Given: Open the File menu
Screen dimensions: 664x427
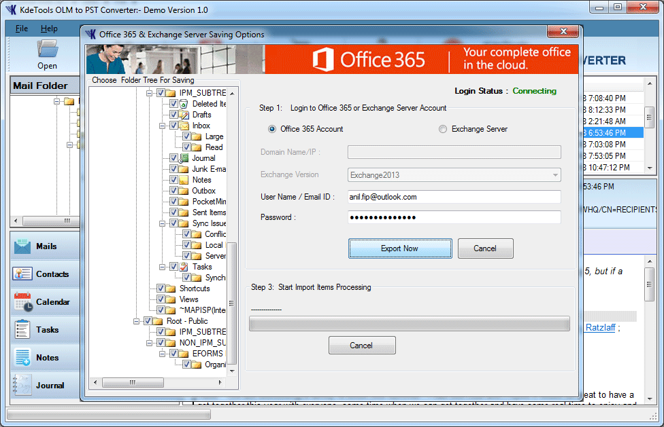Looking at the screenshot, I should (22, 29).
